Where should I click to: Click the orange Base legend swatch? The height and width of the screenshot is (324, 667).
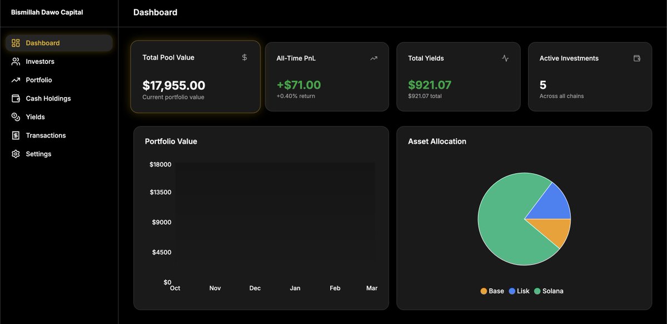point(484,291)
